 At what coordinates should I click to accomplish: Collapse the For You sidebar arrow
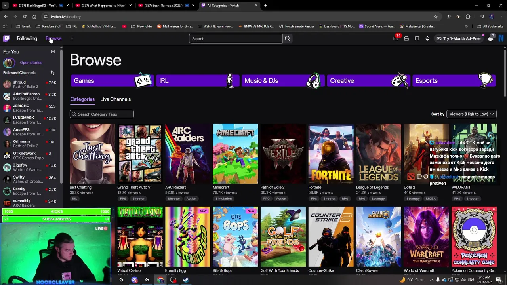coord(53,51)
